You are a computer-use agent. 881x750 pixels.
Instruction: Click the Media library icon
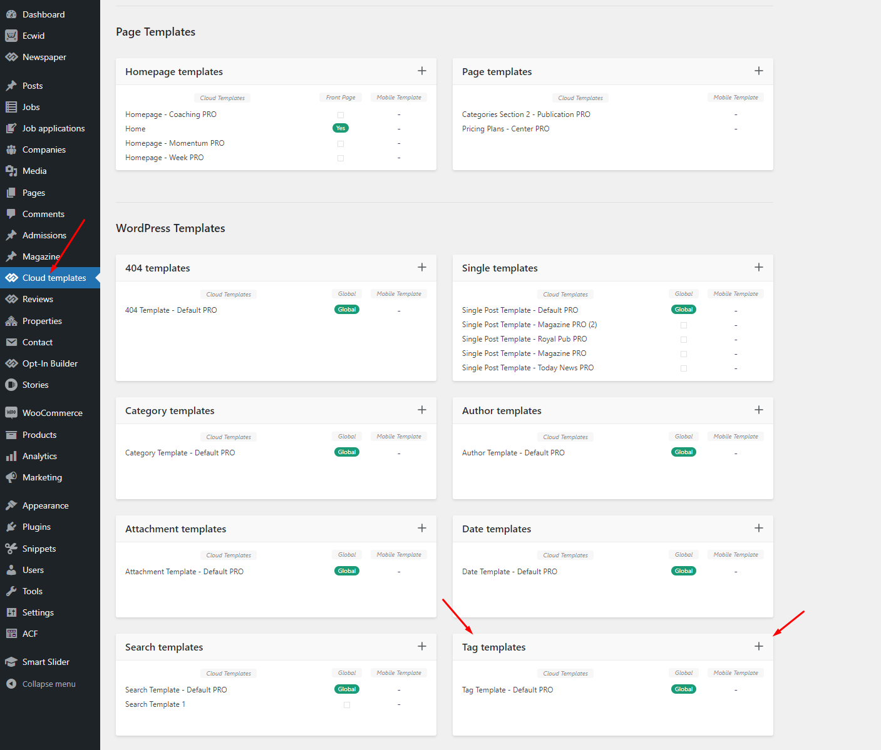click(x=11, y=171)
